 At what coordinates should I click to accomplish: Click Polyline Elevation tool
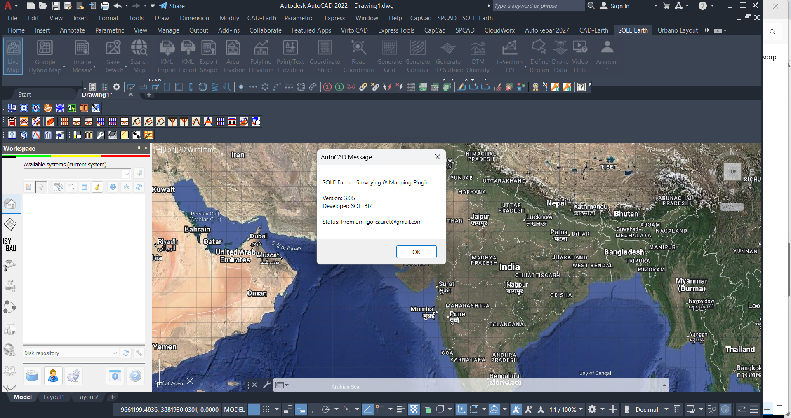261,56
